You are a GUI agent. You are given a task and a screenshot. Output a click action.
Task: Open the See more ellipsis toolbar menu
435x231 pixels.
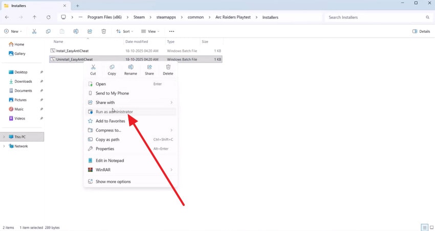[171, 31]
